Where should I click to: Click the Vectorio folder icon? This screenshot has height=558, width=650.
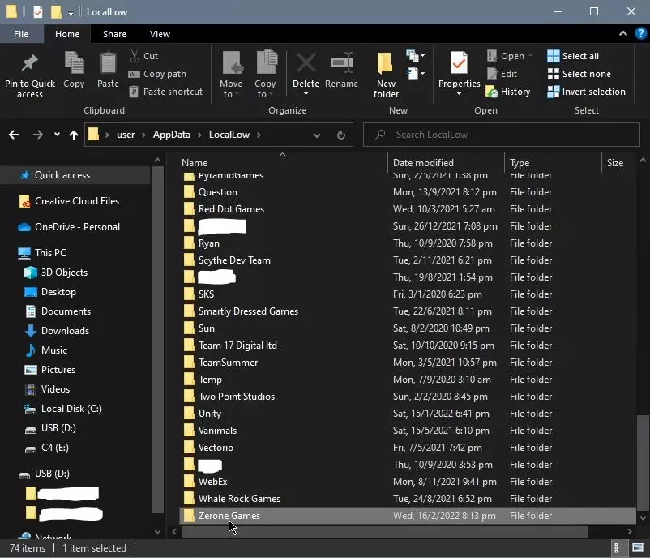pos(189,447)
